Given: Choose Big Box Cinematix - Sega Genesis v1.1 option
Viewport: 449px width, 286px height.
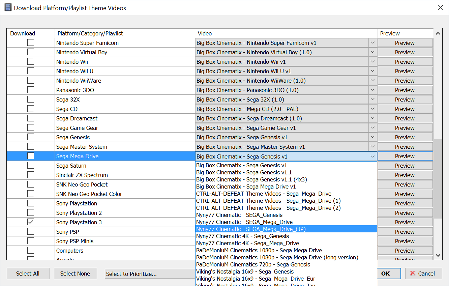Looking at the screenshot, I should [x=286, y=172].
